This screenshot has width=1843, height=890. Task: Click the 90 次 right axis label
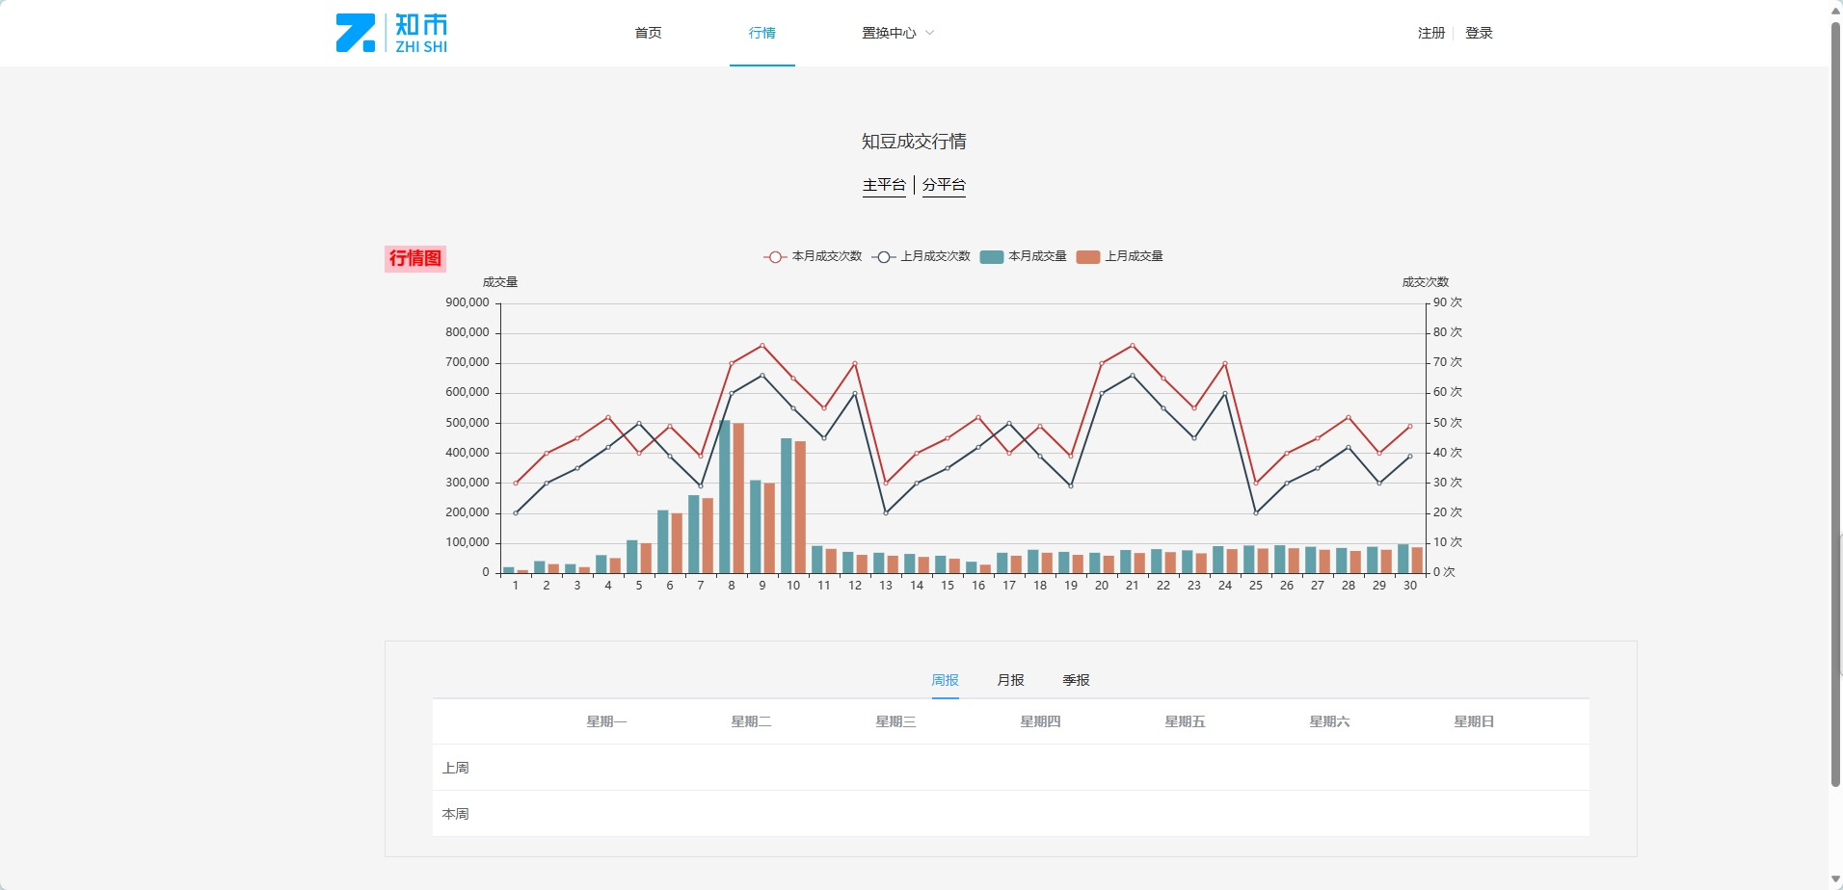[x=1448, y=302]
